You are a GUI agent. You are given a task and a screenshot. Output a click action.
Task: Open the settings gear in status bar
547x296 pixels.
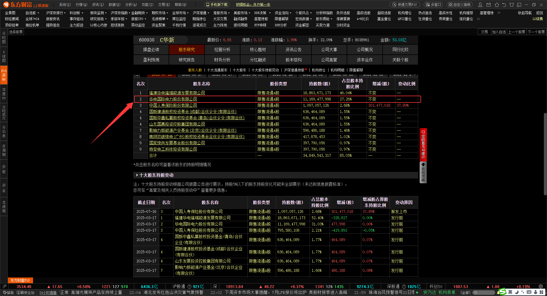540,287
